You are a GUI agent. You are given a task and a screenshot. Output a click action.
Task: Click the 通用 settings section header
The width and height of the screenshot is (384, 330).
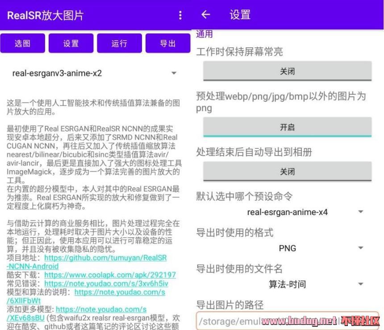point(205,34)
